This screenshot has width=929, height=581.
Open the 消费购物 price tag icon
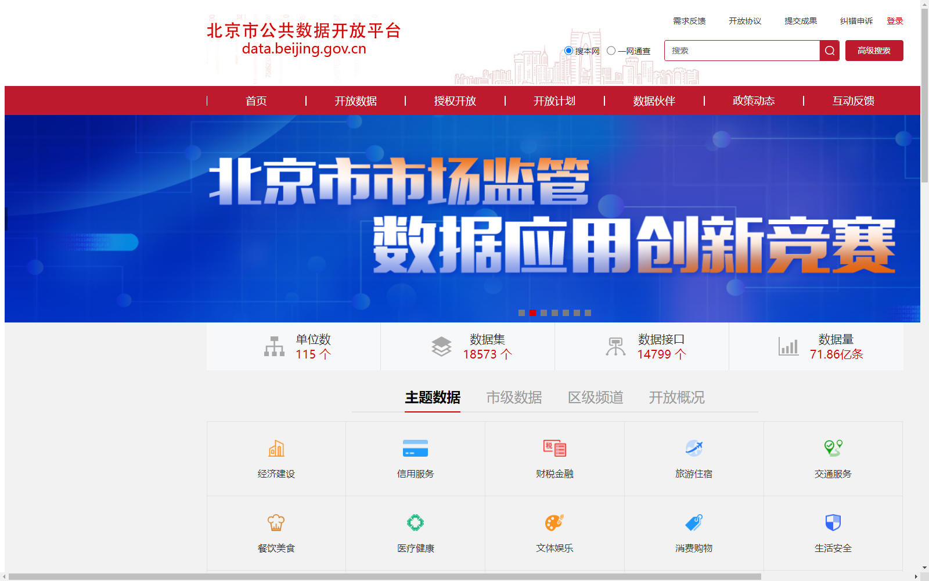(694, 522)
